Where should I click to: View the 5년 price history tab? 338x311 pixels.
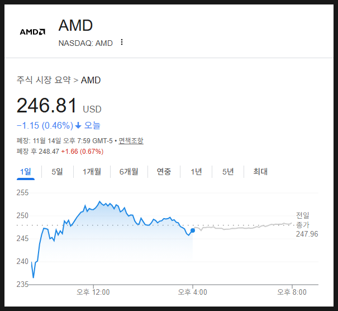tap(228, 172)
